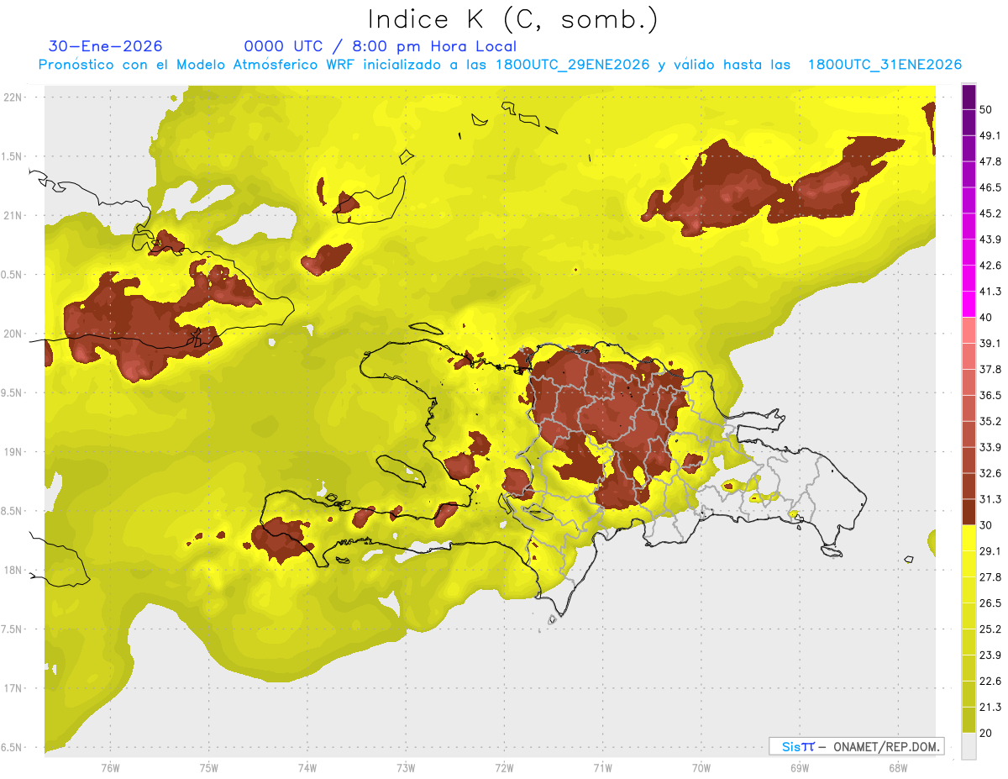Viewport: 1008px width, 779px height.
Task: Click the legend value "37.8"
Action: (990, 369)
